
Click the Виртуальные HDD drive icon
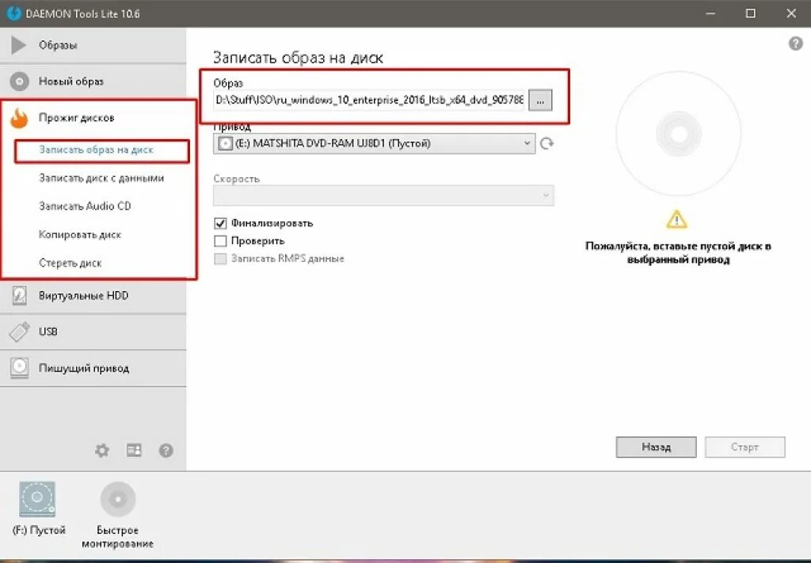click(x=19, y=296)
